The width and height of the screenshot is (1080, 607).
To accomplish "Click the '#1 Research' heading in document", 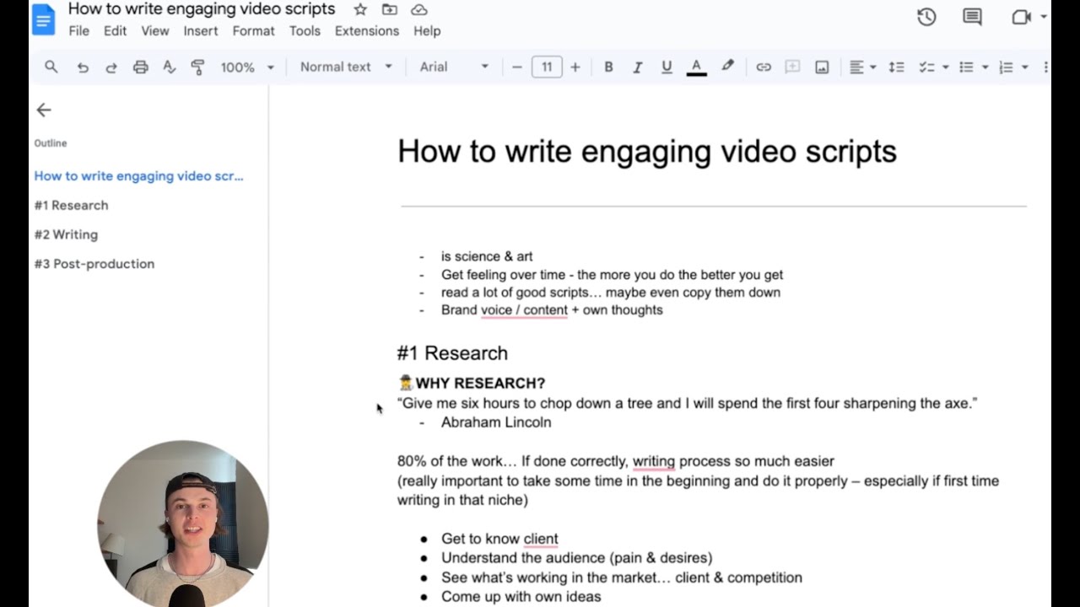I will point(452,353).
